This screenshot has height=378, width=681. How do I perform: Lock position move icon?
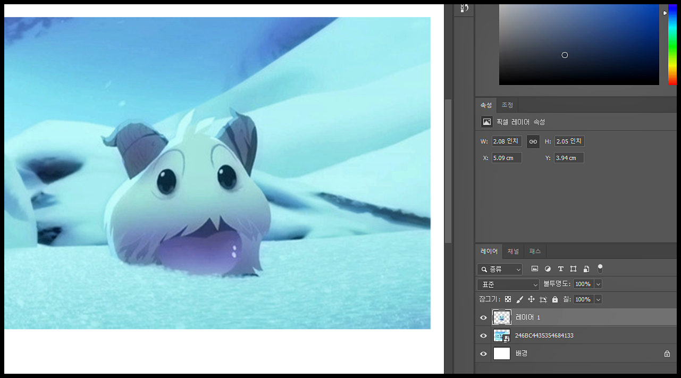[531, 299]
